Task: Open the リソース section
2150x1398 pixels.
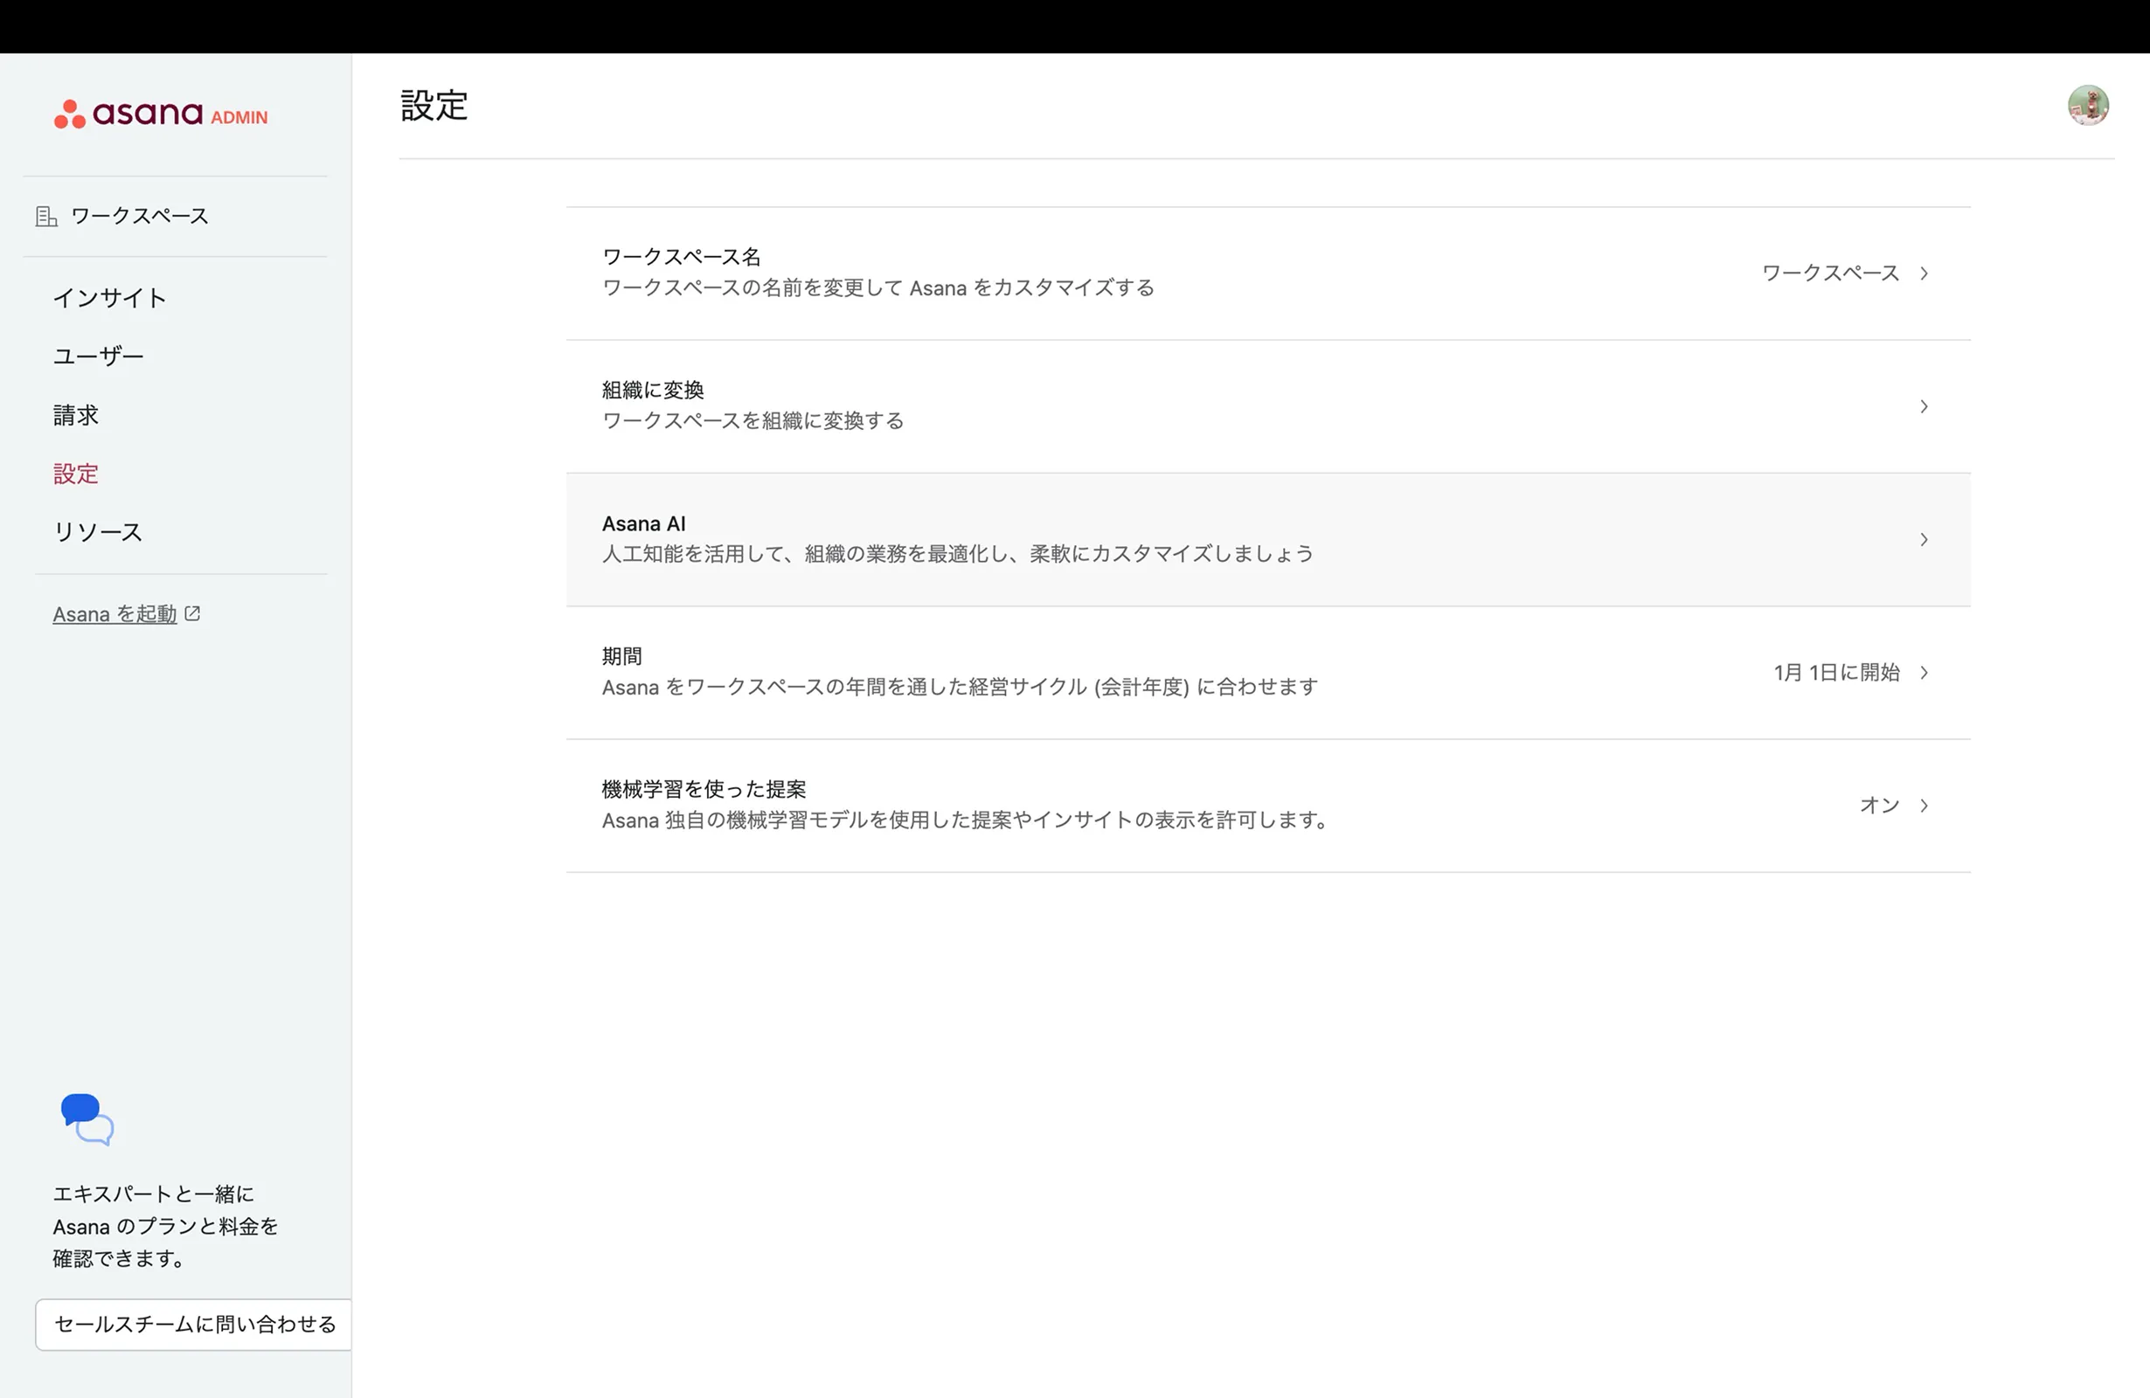Action: pyautogui.click(x=98, y=532)
